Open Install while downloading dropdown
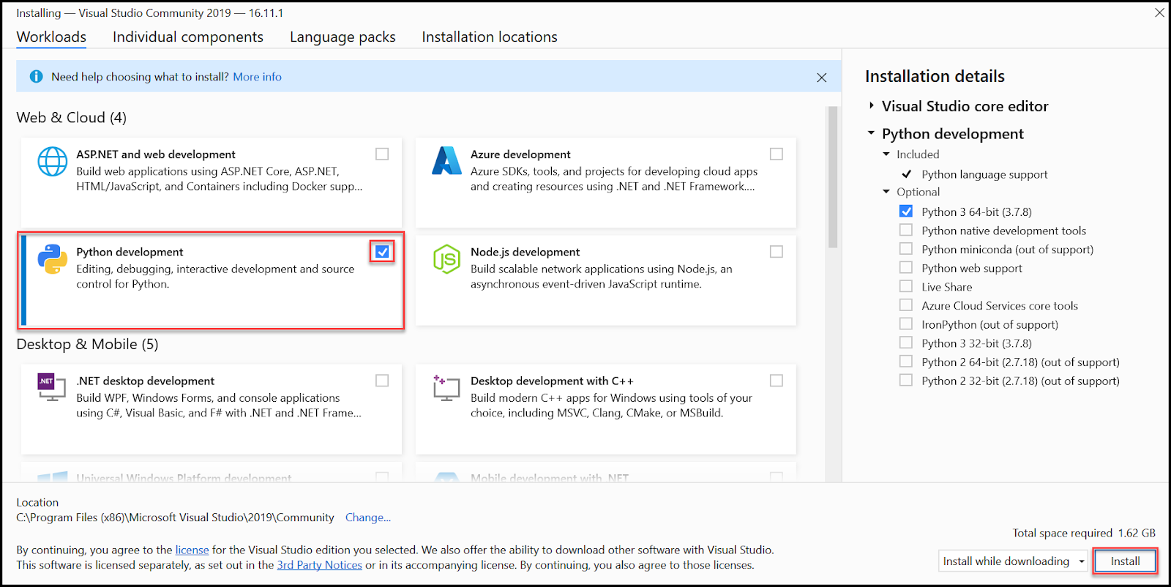Viewport: 1171px width, 587px height. coord(1013,561)
